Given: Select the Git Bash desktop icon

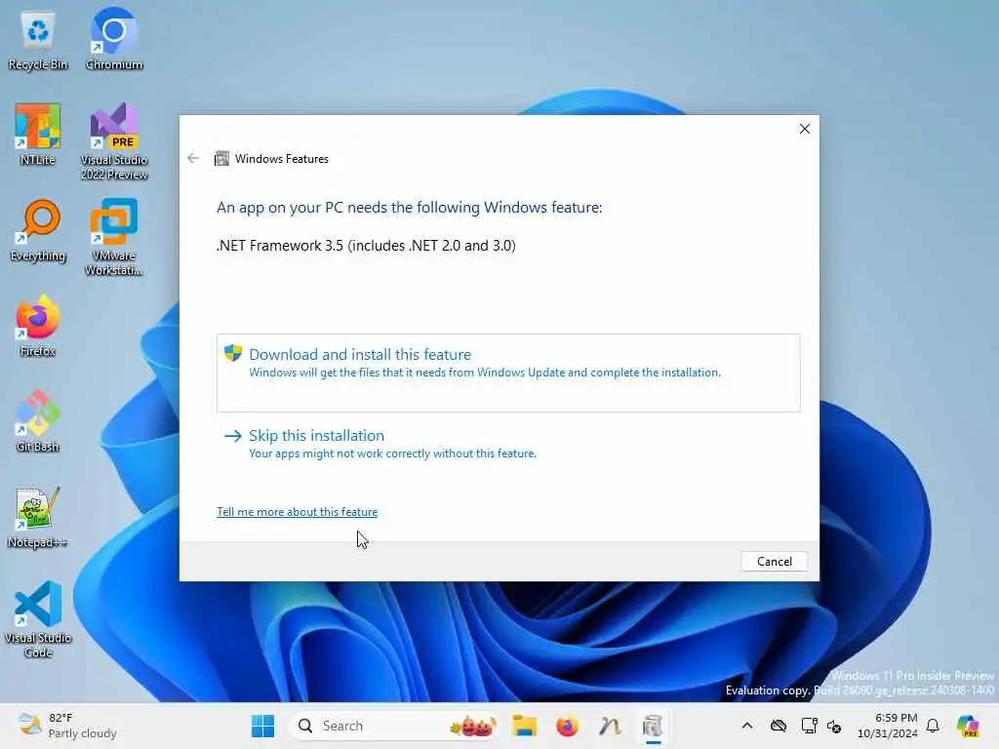Looking at the screenshot, I should coord(38,421).
